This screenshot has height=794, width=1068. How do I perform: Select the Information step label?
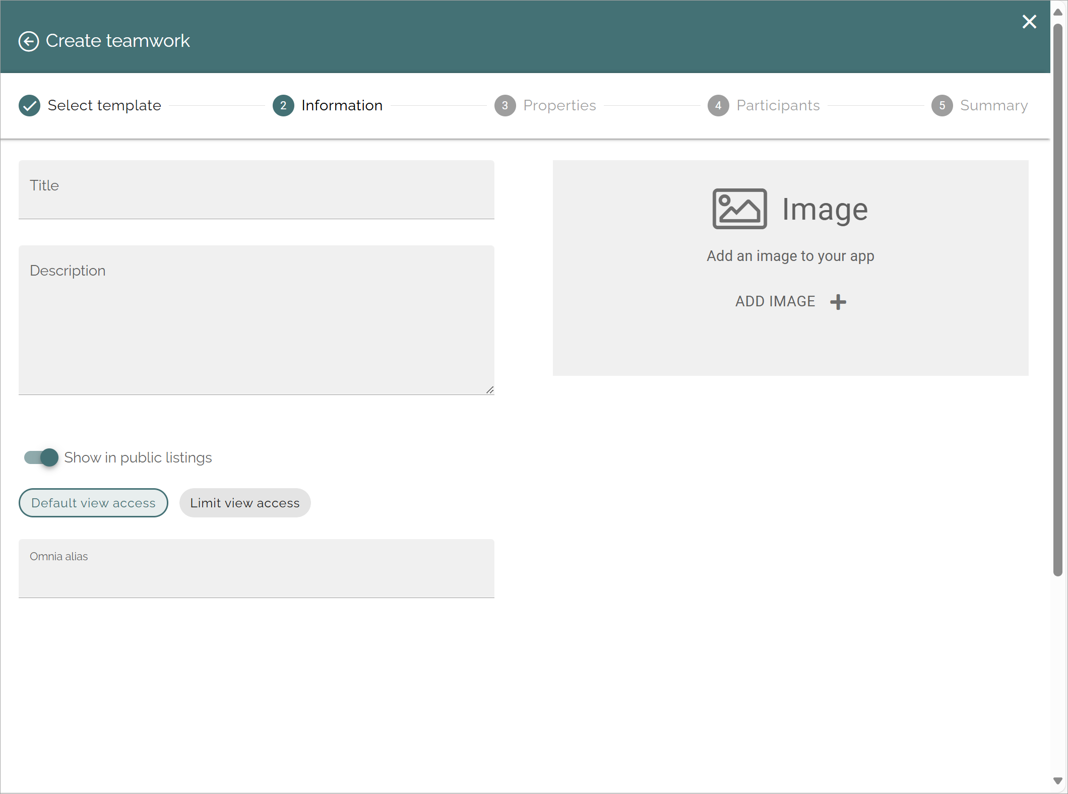pyautogui.click(x=342, y=105)
